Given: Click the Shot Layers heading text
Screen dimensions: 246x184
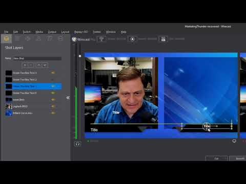Looking at the screenshot, I should (x=14, y=48).
